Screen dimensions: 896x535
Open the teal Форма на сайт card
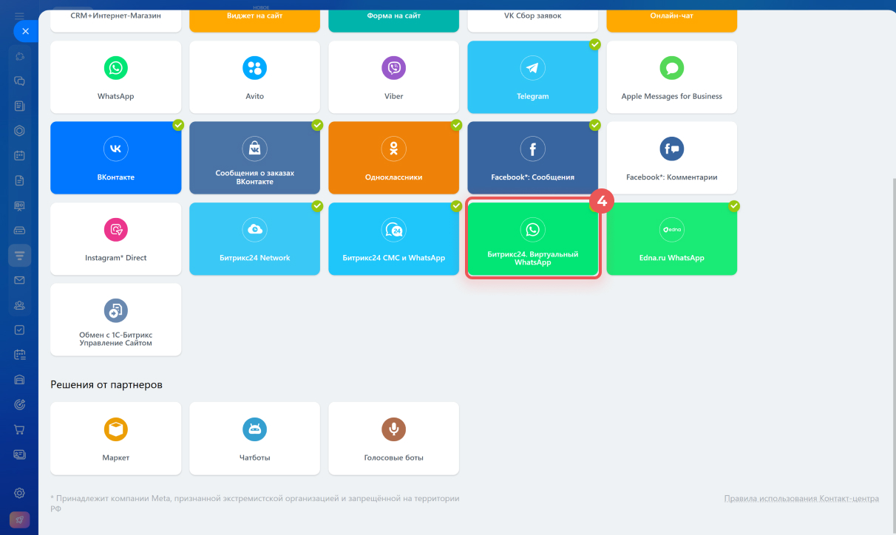(x=394, y=21)
